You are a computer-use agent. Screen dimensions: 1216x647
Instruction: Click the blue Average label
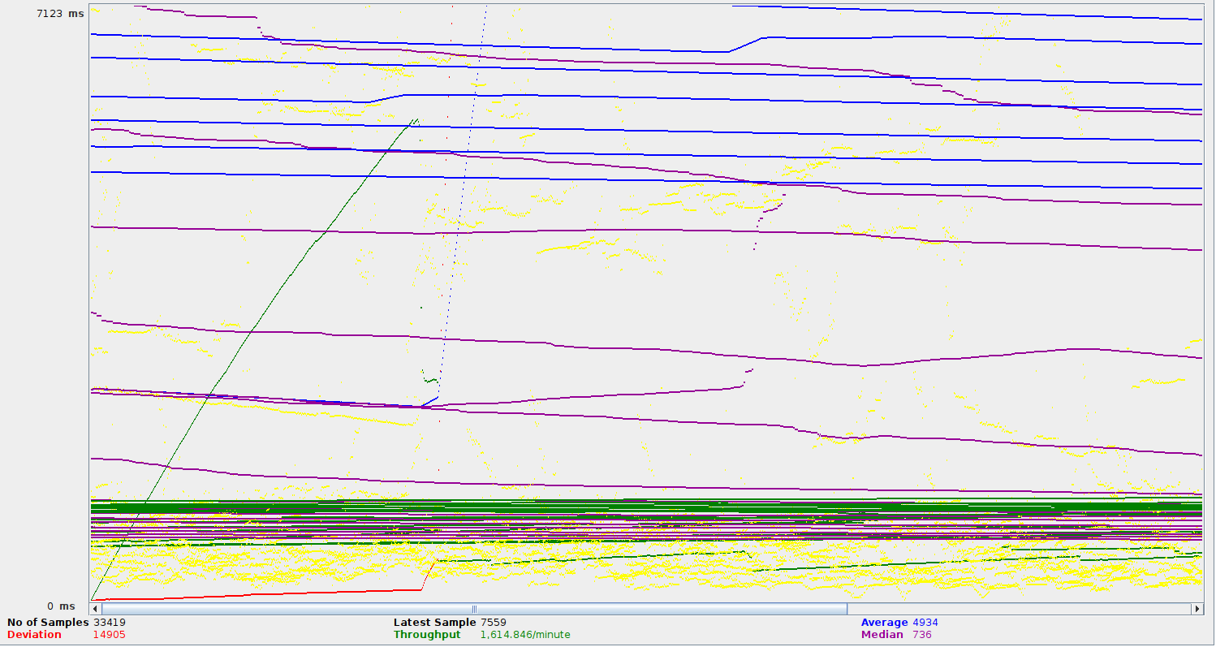click(883, 623)
